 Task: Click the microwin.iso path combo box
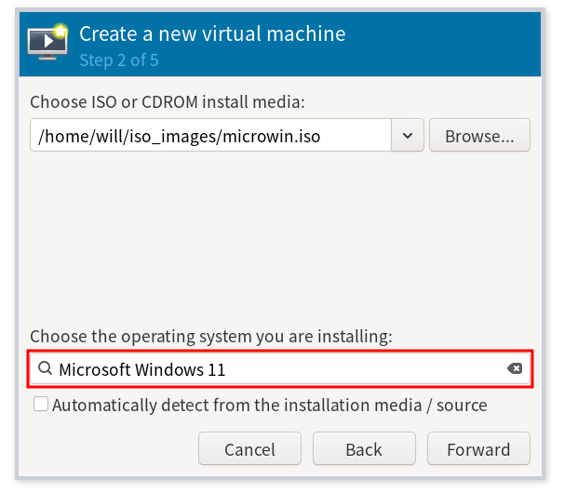pyautogui.click(x=209, y=136)
